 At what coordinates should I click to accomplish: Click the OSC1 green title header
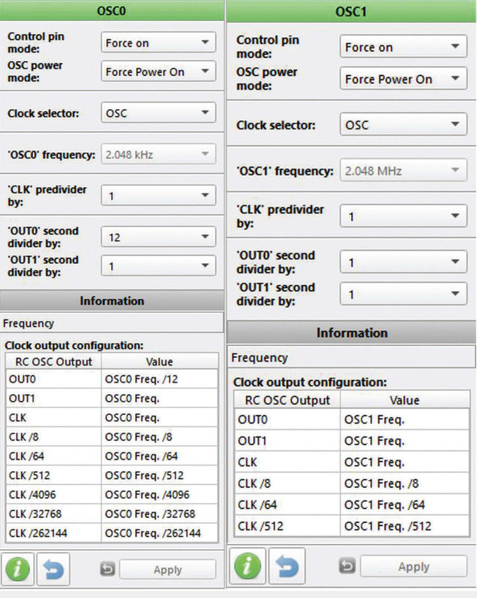pyautogui.click(x=351, y=12)
